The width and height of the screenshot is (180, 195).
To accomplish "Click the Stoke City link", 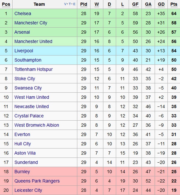I will pos(25,79).
